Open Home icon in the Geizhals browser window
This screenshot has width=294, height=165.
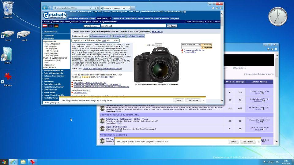click(x=213, y=8)
